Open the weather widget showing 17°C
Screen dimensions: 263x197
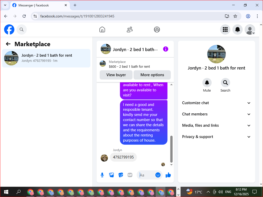click(x=194, y=192)
